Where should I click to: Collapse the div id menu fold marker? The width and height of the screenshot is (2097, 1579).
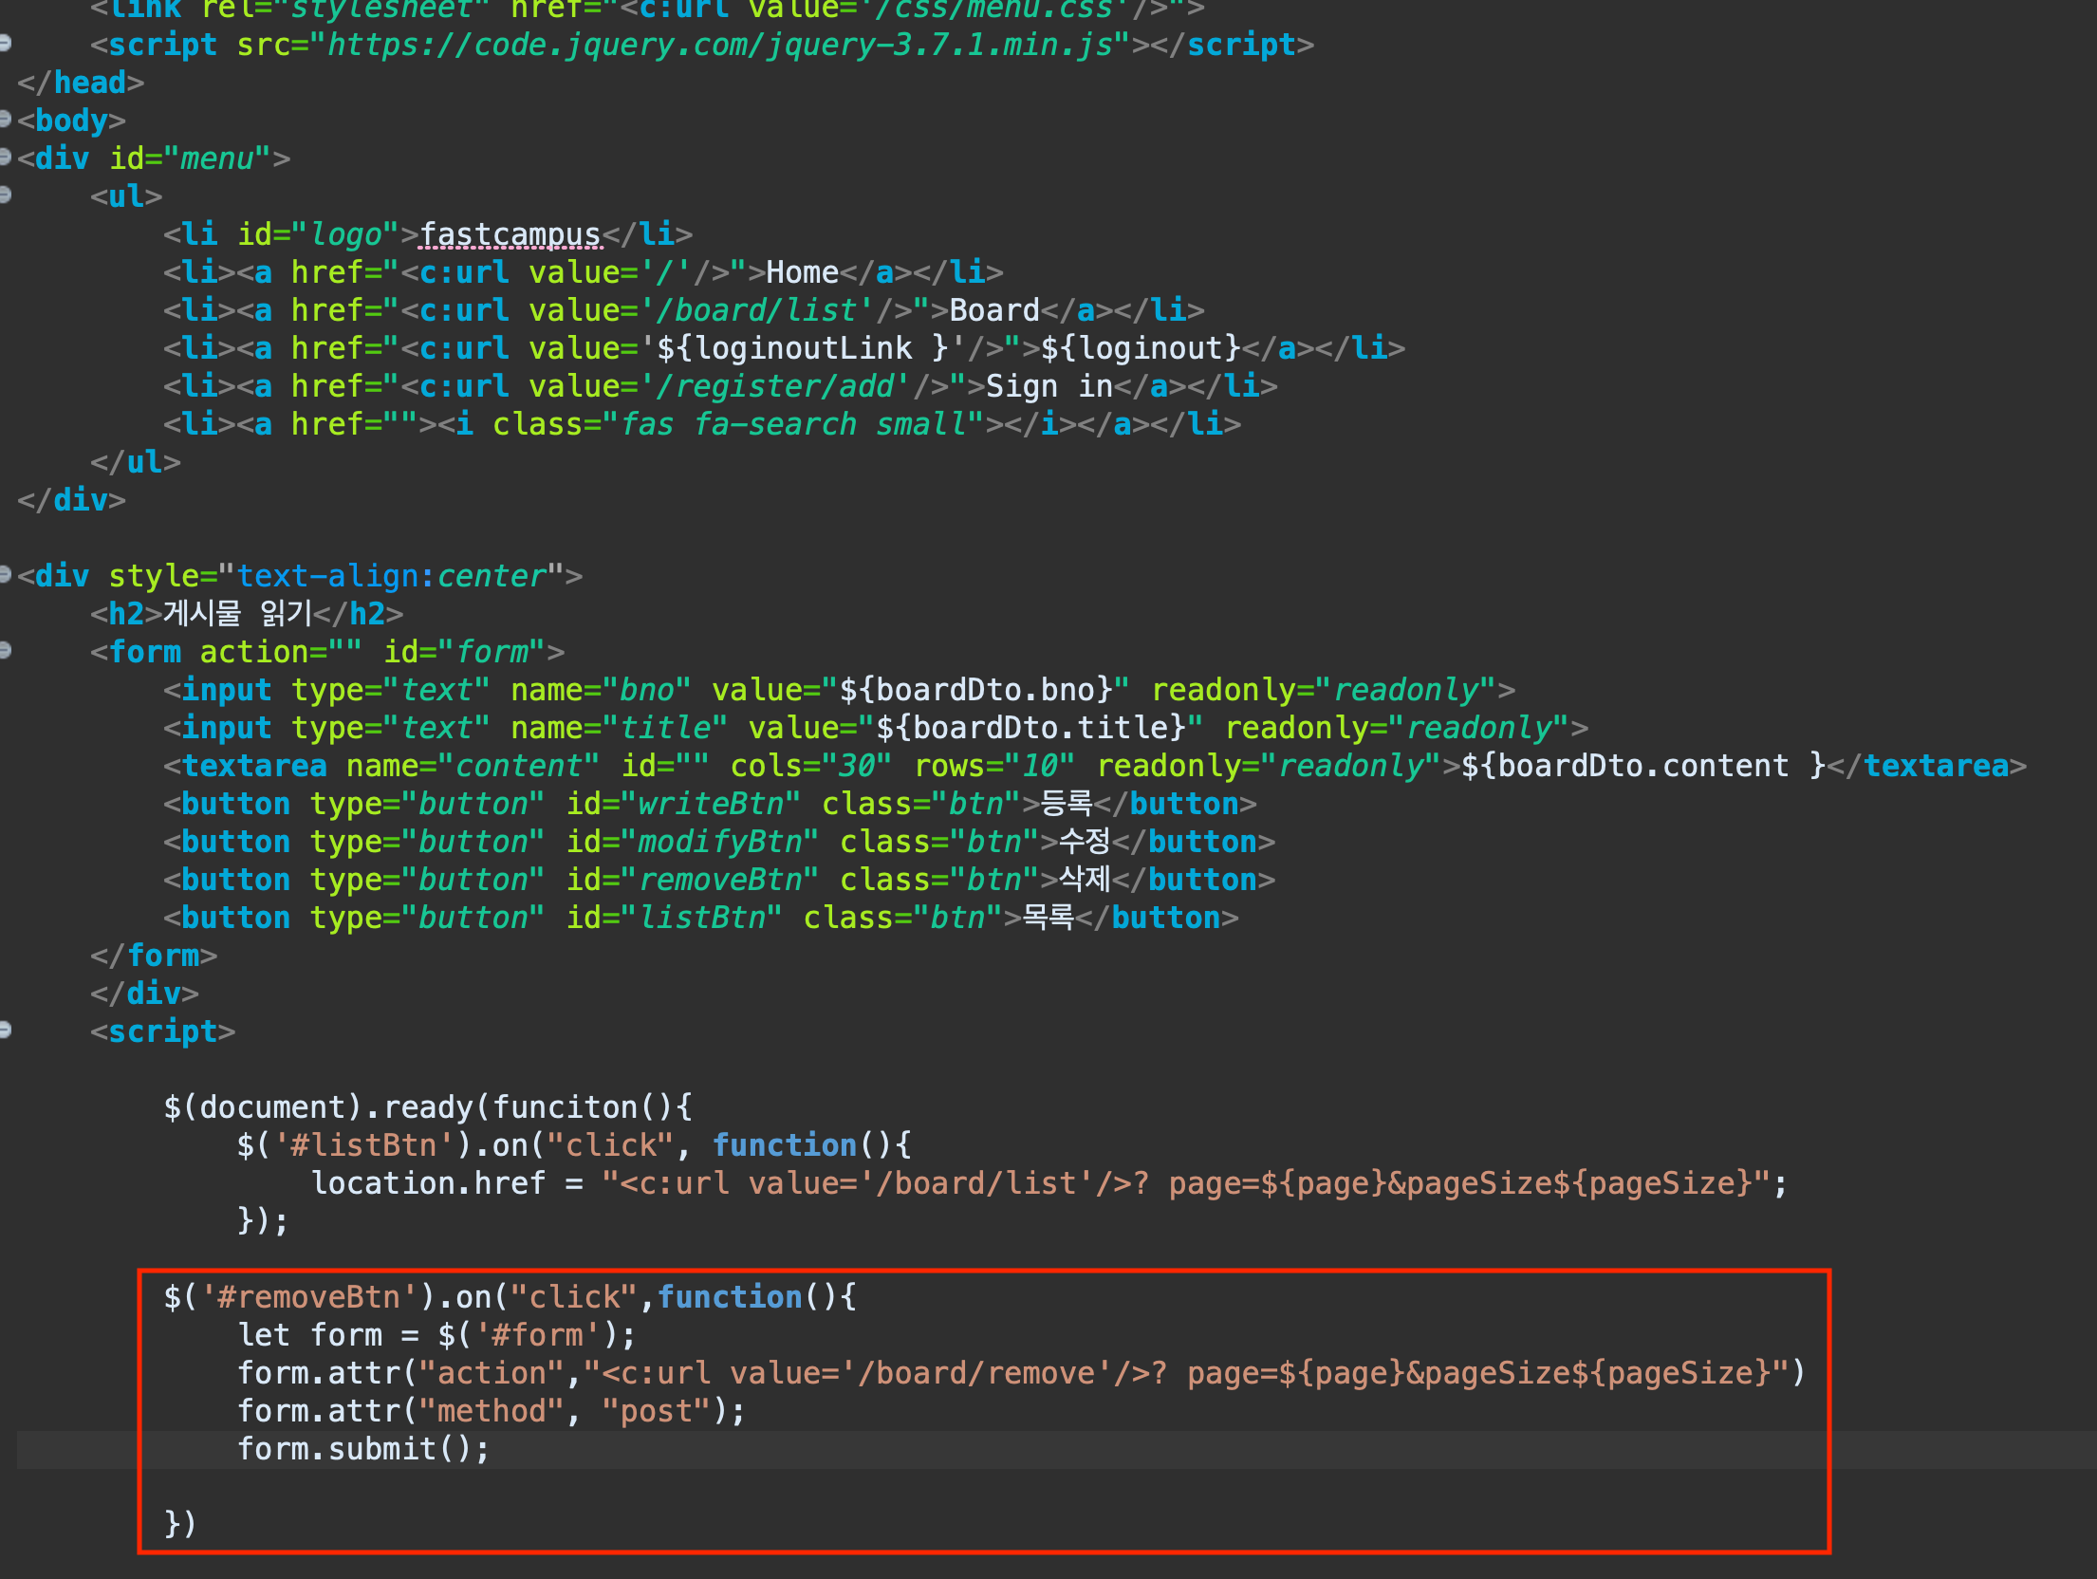[x=6, y=157]
